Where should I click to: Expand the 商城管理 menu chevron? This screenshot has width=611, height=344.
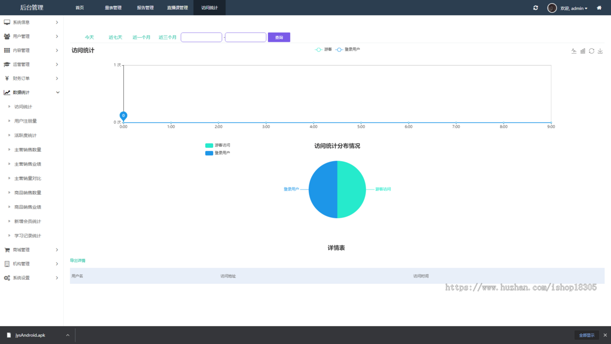tap(57, 250)
